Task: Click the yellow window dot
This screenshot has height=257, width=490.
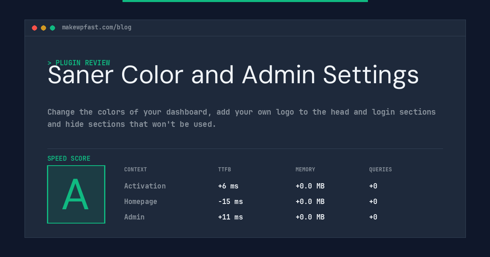Action: point(43,28)
